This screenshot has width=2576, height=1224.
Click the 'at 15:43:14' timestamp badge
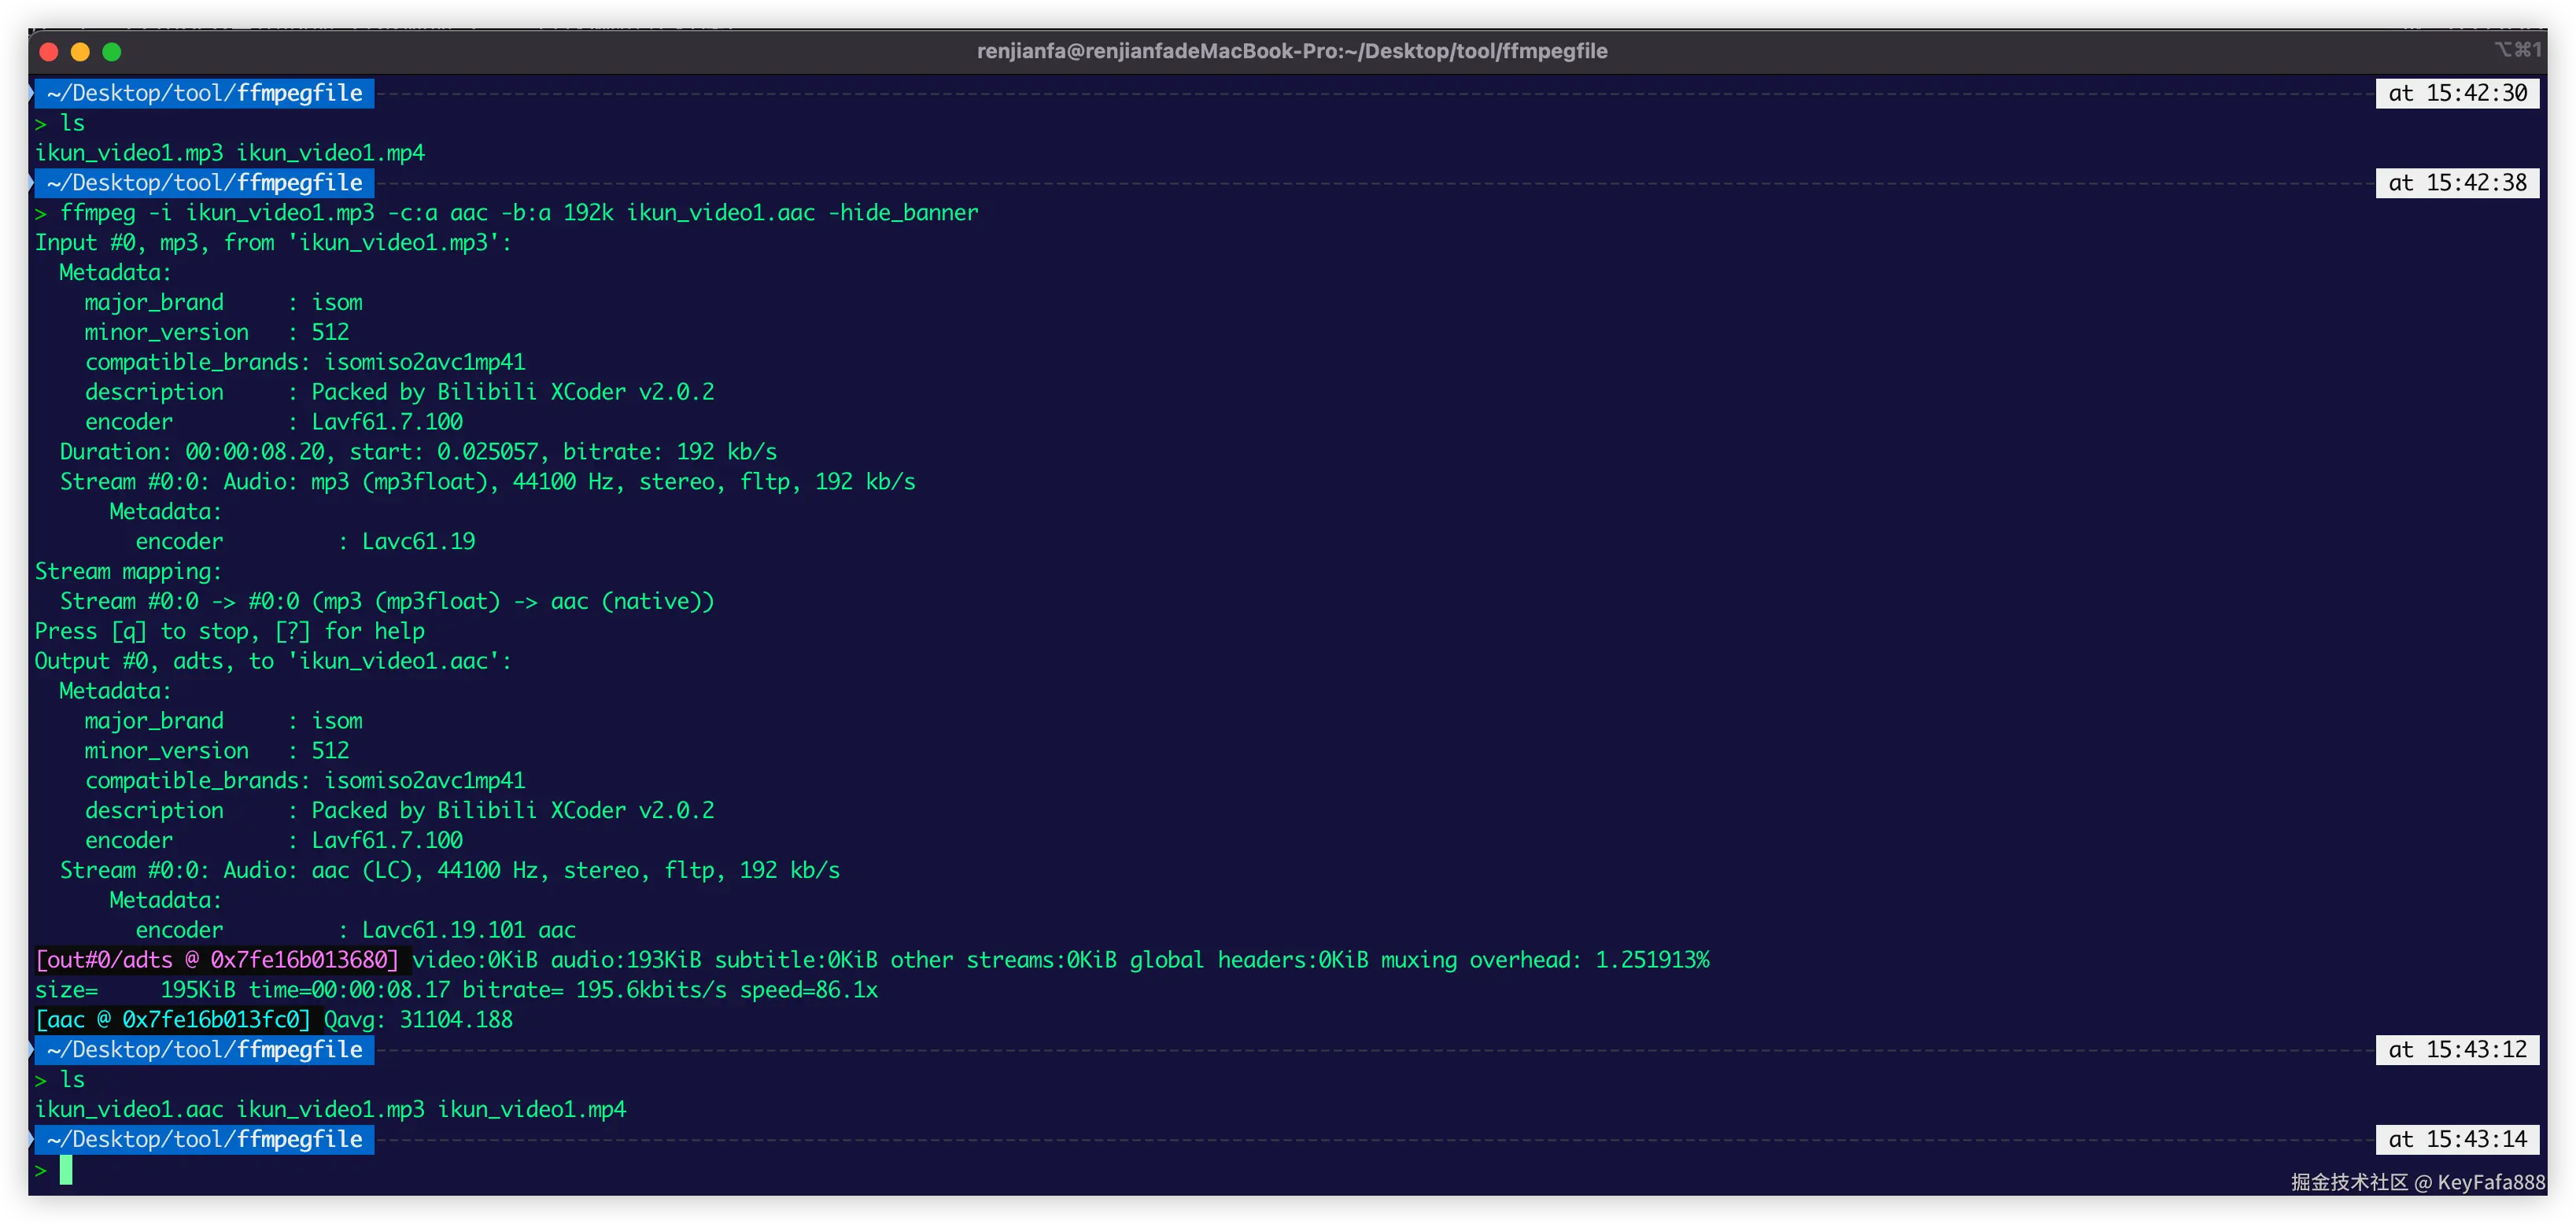pyautogui.click(x=2457, y=1139)
